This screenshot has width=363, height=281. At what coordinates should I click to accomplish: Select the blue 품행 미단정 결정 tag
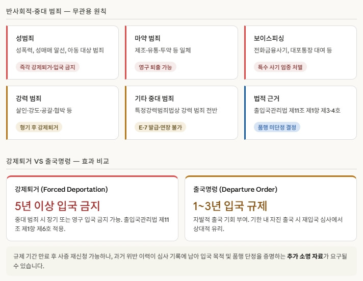click(277, 127)
